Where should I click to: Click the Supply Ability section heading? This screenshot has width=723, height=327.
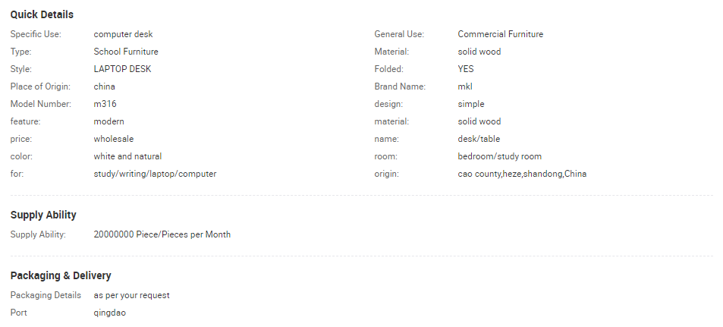(x=43, y=215)
